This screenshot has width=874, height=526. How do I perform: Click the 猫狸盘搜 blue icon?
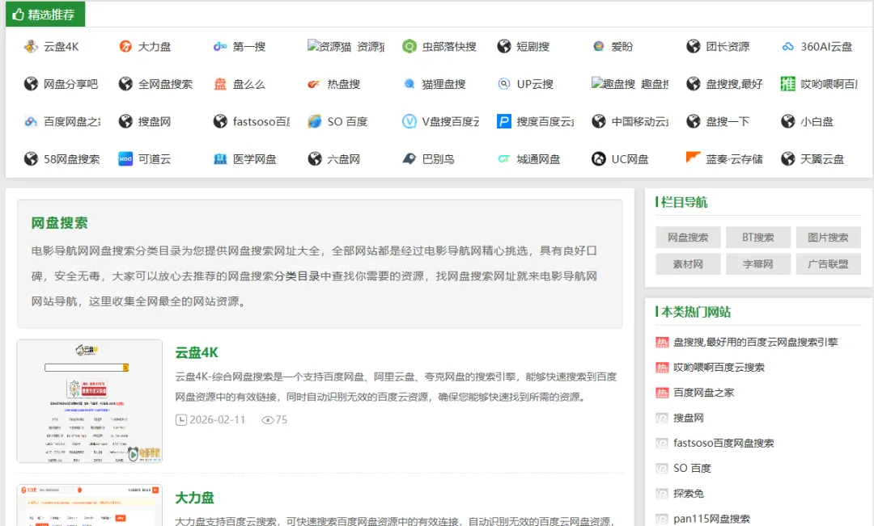click(x=409, y=84)
